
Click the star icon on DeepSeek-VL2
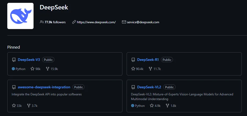tap(152, 106)
